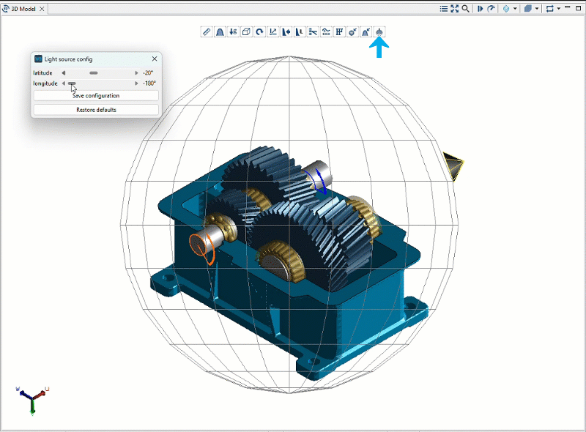Viewport: 586px width, 432px height.
Task: Click the Restore defaults button
Action: pos(95,109)
